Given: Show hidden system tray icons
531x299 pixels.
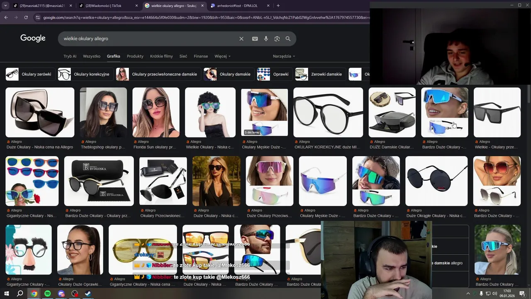Looking at the screenshot, I should click(x=468, y=294).
